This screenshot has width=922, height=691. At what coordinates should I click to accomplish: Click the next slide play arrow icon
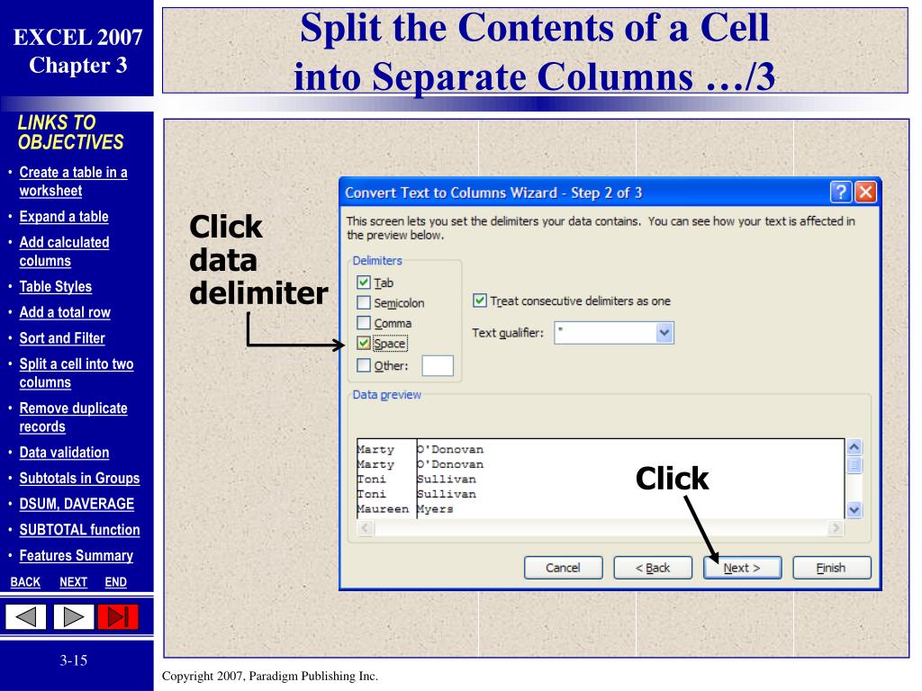click(74, 617)
